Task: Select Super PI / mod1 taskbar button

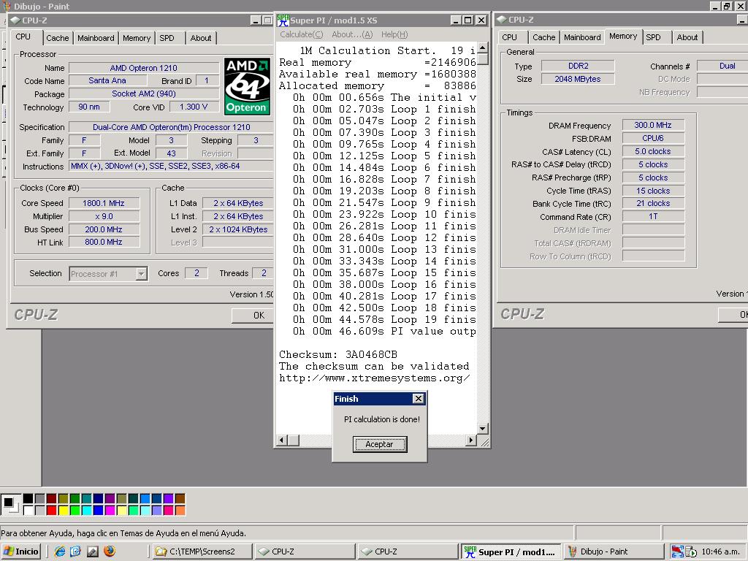Action: [511, 552]
